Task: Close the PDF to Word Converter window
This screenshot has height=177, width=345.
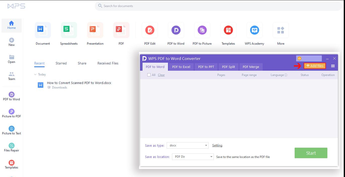Action: coord(334,58)
